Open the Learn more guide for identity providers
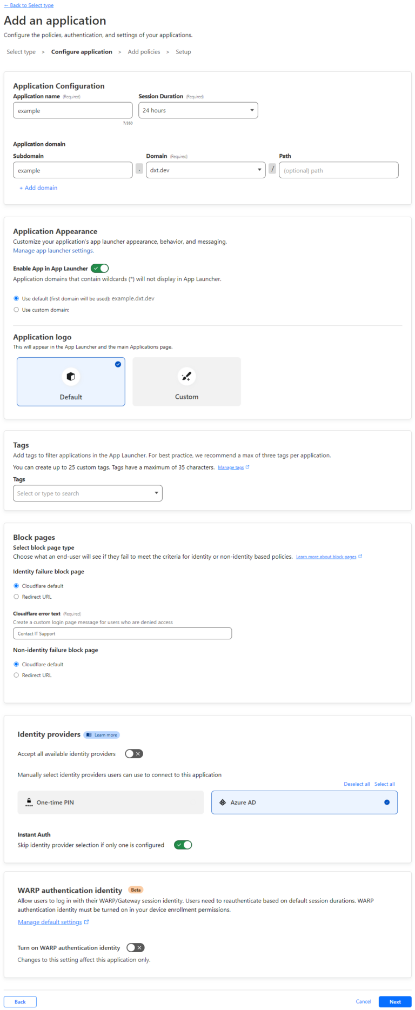Screen dimensions: 415x1010 point(102,734)
